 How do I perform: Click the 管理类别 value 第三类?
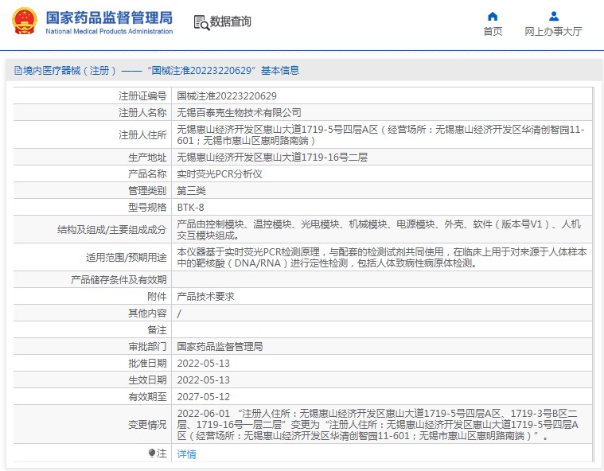tap(191, 190)
